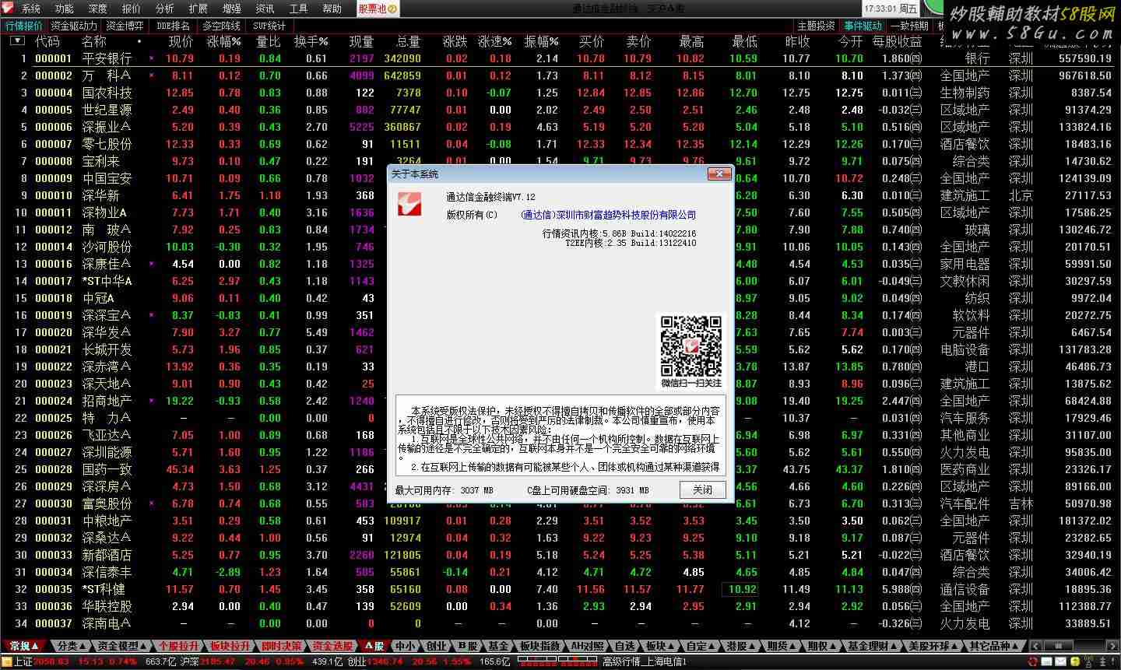Switch to the 资金驱动力 tab
Viewport: 1121px width, 670px height.
[x=75, y=26]
